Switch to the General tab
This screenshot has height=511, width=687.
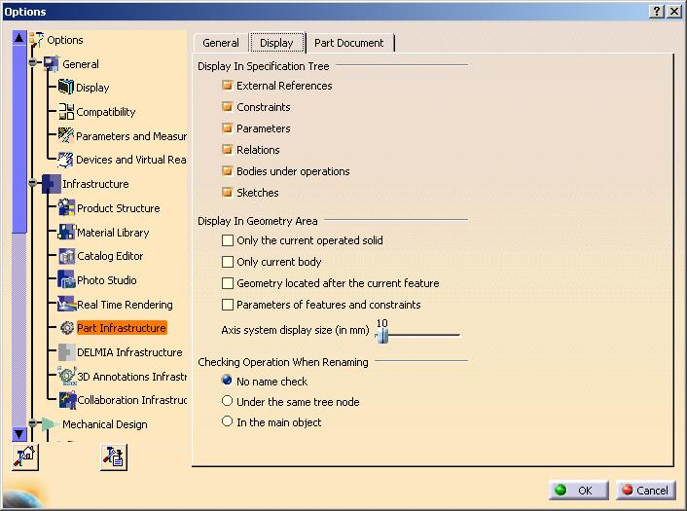(221, 43)
